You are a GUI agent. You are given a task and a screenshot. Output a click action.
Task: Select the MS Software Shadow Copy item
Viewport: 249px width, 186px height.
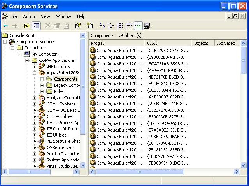tap(63, 141)
